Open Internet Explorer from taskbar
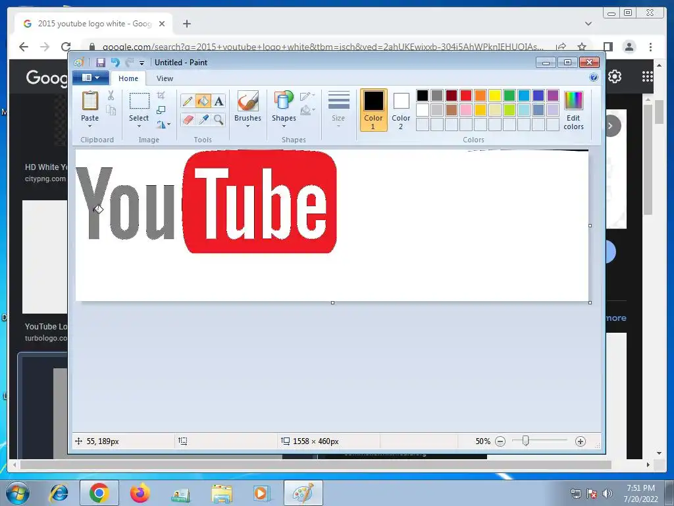Screen dimensions: 674x506 coord(59,493)
